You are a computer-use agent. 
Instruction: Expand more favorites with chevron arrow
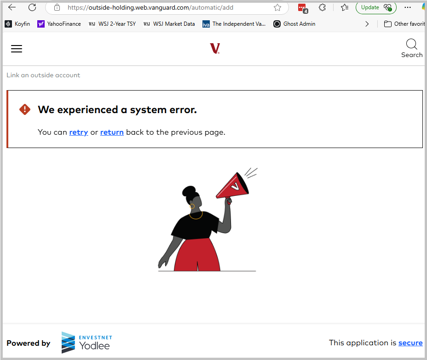(367, 24)
